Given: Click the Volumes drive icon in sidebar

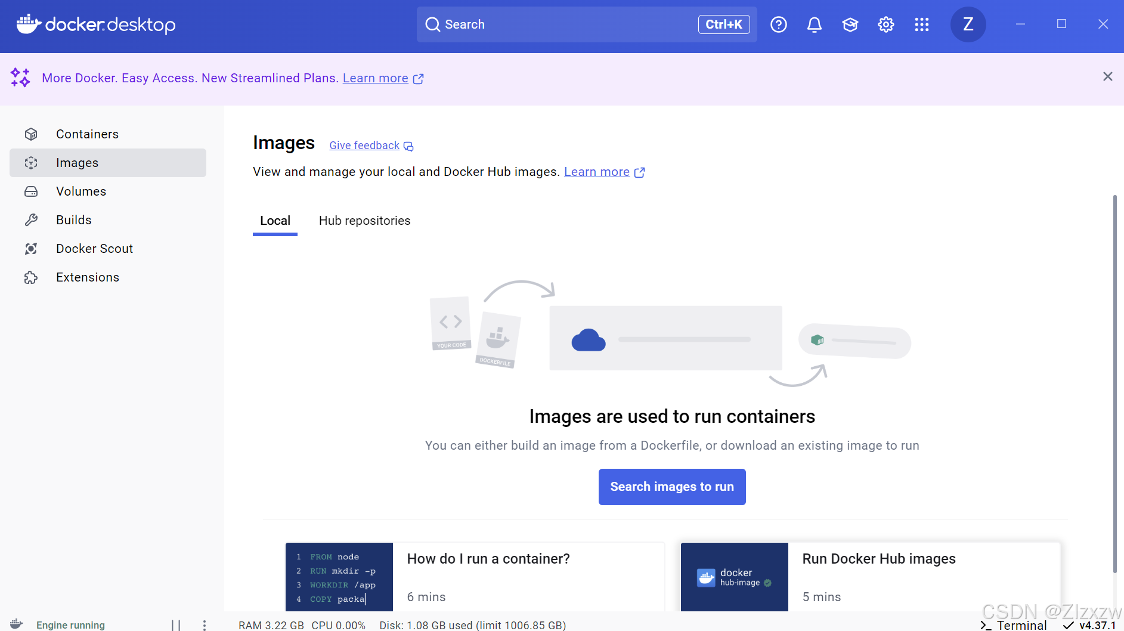Looking at the screenshot, I should pos(31,191).
